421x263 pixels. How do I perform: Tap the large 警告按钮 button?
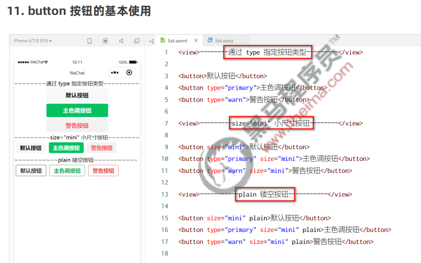pos(77,126)
